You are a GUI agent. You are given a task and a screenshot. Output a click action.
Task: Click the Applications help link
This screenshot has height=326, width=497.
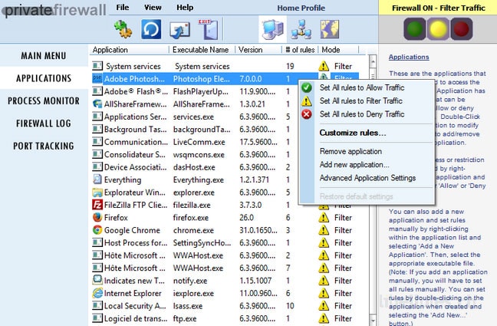pos(409,57)
